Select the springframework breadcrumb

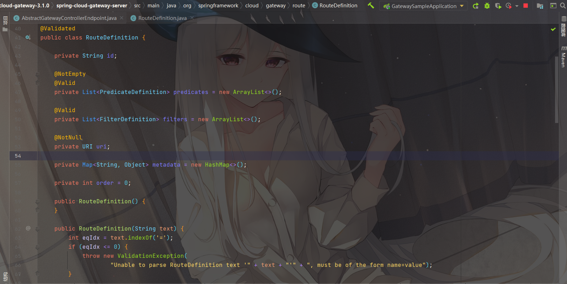pos(218,6)
